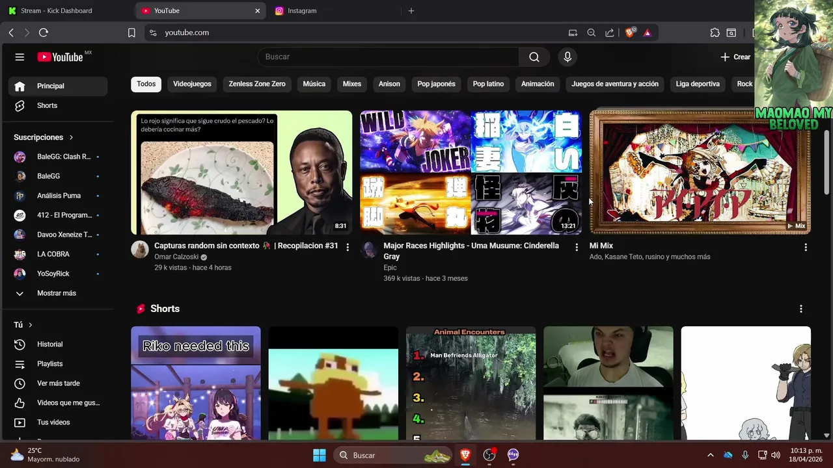833x468 pixels.
Task: Click the Brave Shields lion icon
Action: pos(629,32)
